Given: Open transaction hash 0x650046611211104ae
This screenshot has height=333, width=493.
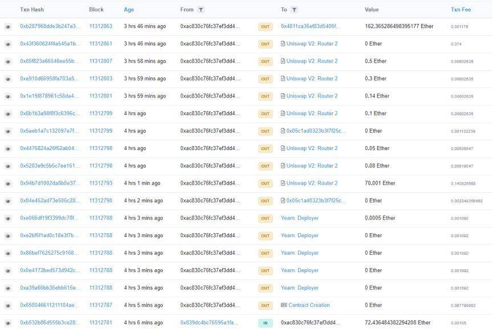Looking at the screenshot, I should [50, 305].
